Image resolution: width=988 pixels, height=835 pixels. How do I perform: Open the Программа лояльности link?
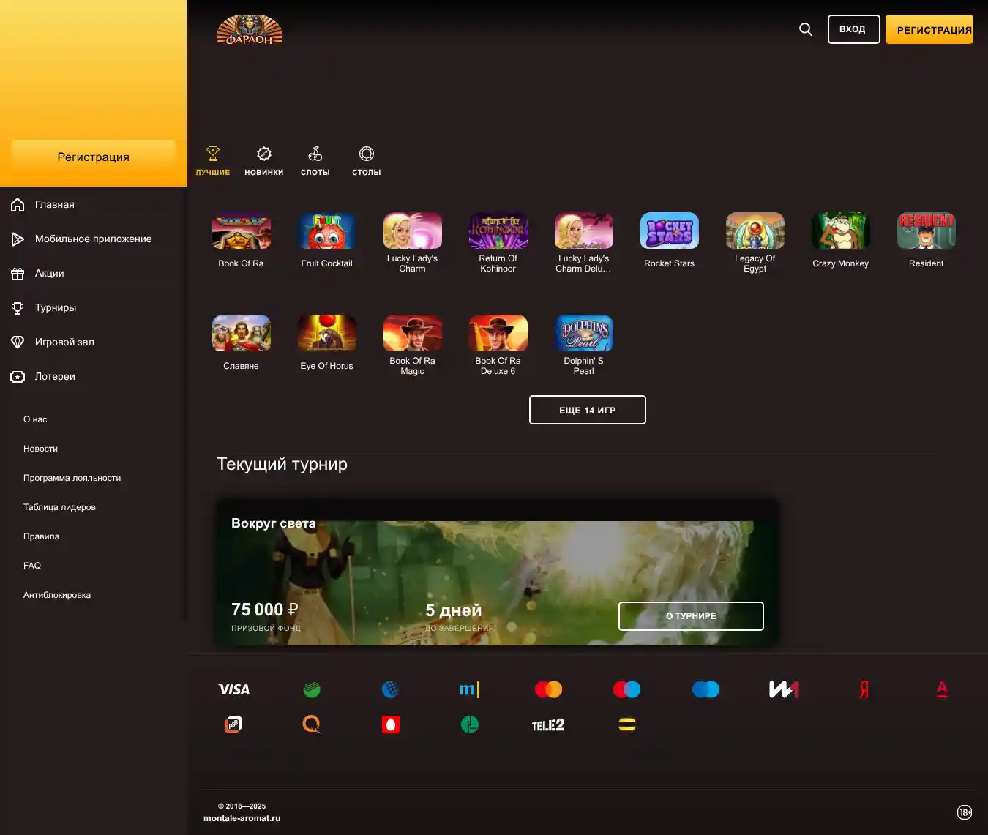[72, 478]
